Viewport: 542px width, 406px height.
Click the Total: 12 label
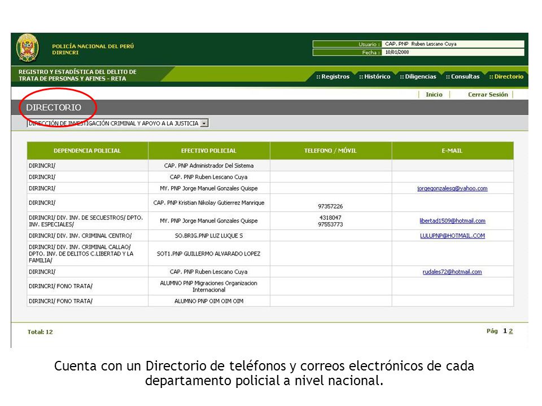(40, 332)
